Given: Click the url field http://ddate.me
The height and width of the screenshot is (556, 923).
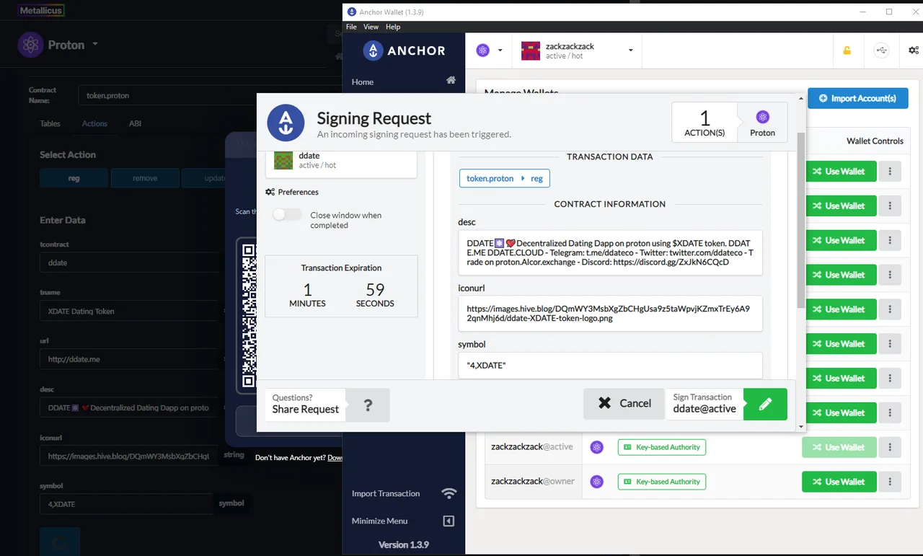Looking at the screenshot, I should coord(129,359).
